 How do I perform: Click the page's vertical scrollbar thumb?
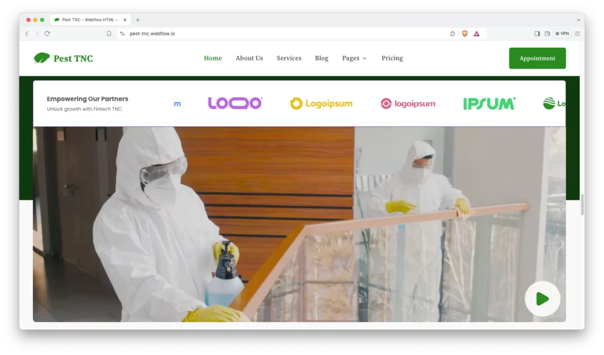(582, 204)
